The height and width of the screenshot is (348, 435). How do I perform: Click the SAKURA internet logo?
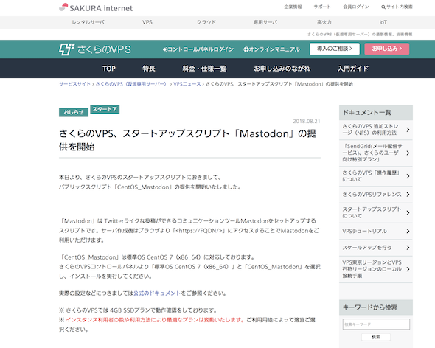click(96, 8)
